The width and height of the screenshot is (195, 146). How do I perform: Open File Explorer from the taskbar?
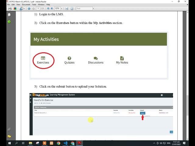tap(30, 143)
